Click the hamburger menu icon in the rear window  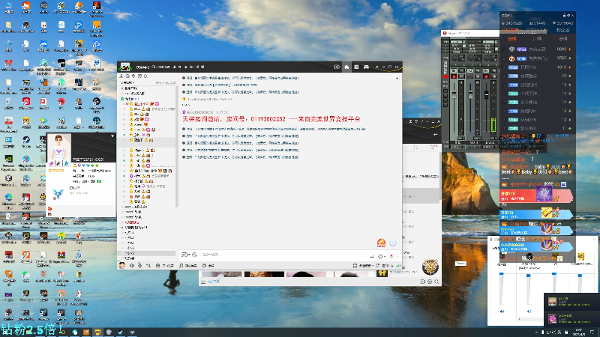coord(203,282)
